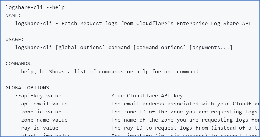Screen dimensions: 260x137
Task: Click the 'help, h' command entry
Action: pyautogui.click(x=32, y=72)
